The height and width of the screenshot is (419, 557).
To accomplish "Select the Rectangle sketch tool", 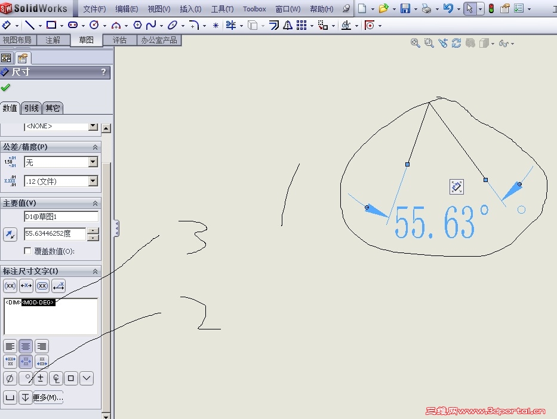I will (x=51, y=25).
